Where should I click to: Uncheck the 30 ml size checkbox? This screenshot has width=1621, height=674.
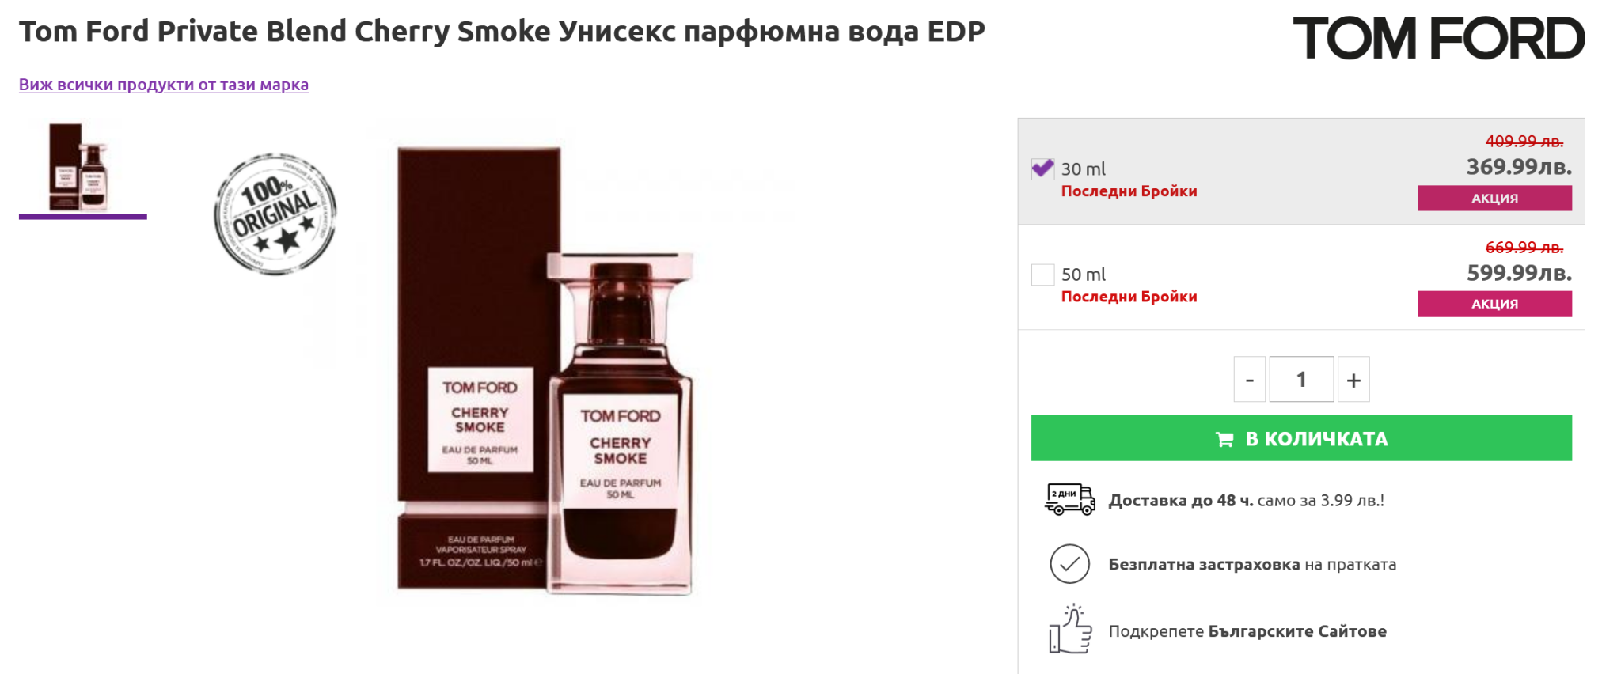coord(1042,168)
